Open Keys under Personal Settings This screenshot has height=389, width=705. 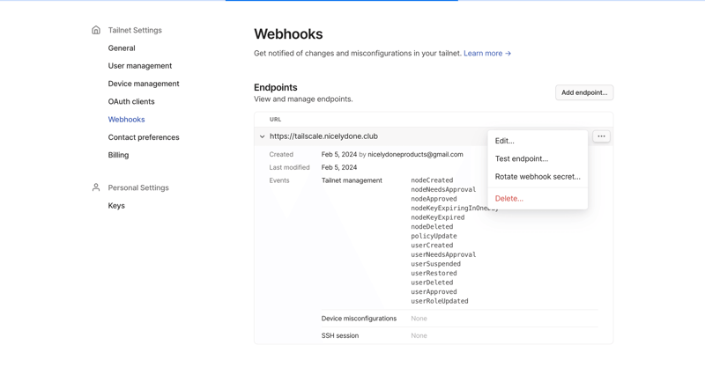coord(116,206)
